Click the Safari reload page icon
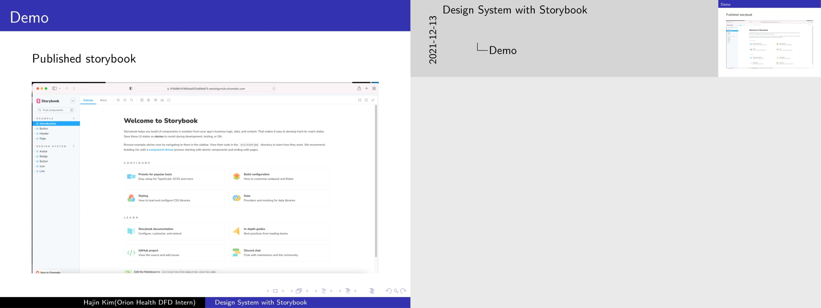 tap(274, 88)
